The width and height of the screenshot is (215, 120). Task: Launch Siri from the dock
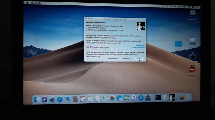click(x=44, y=100)
